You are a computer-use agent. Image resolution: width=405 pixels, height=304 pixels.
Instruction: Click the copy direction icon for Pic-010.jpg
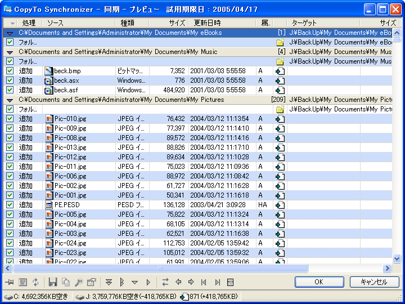[x=280, y=119]
